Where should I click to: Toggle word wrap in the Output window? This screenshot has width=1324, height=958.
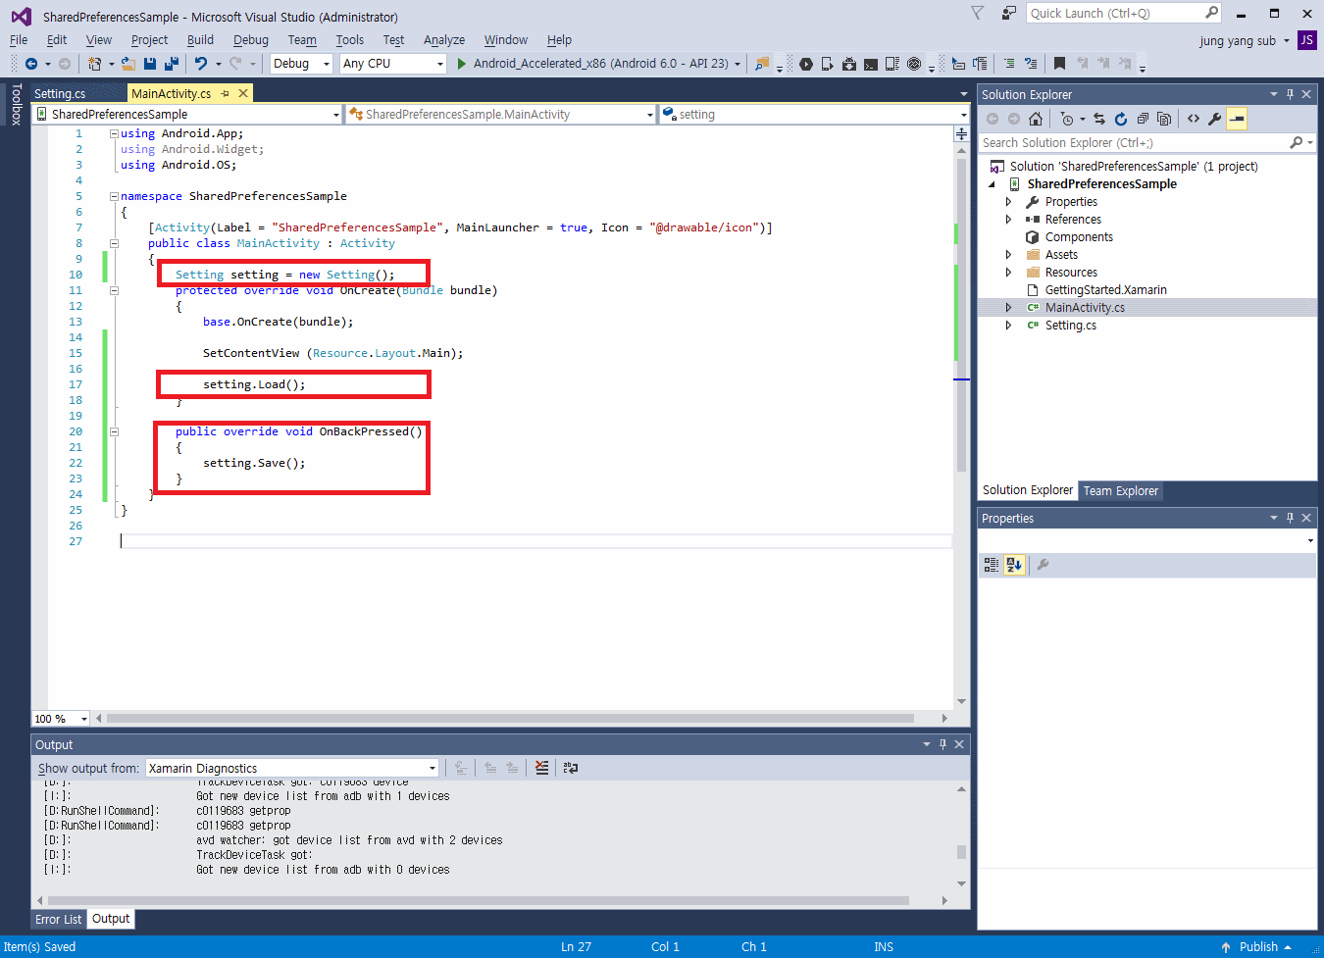[x=571, y=768]
